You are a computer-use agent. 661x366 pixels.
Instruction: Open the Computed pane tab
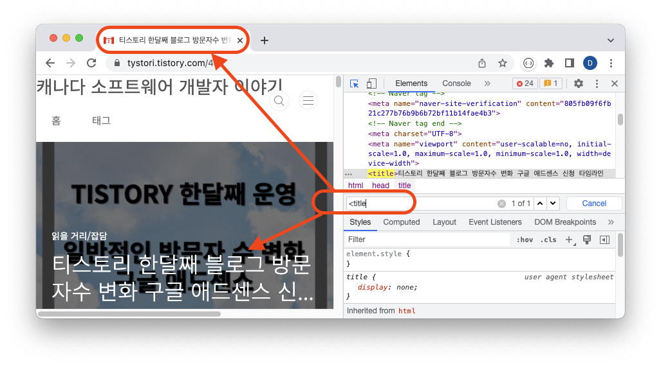402,222
